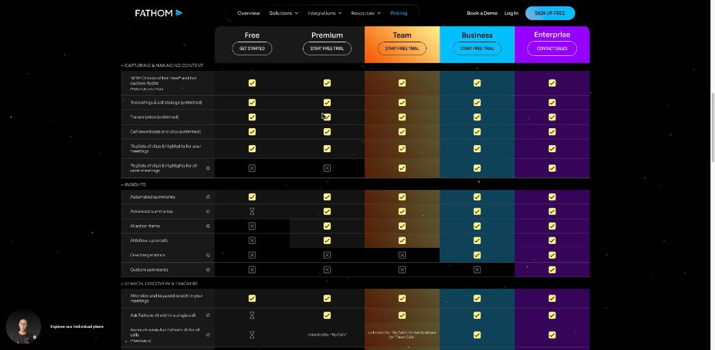Click the 'Coaching metrics' row label
Viewport: 715px width, 350px height.
[x=147, y=255]
